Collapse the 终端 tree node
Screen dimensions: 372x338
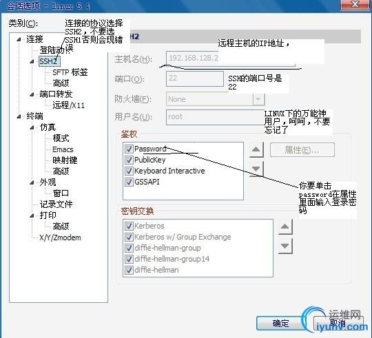pyautogui.click(x=19, y=116)
